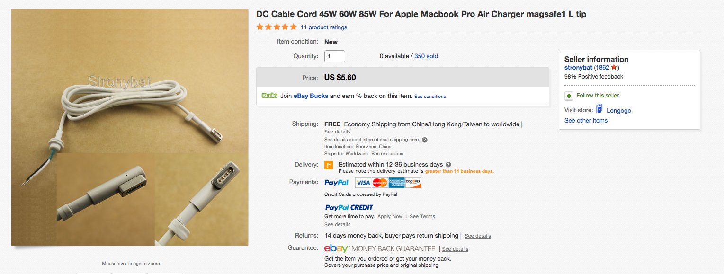
Task: Click the American Express card icon
Action: coord(396,183)
